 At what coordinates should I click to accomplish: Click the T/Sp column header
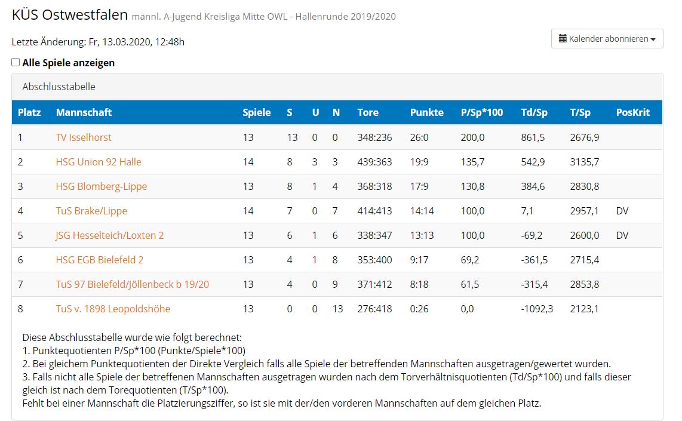580,112
